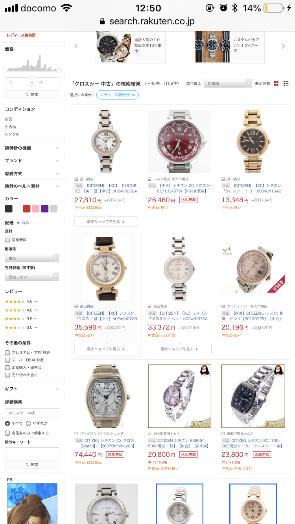Remove the レディース腕時計 filter with x icon
The height and width of the screenshot is (524, 295).
tap(133, 95)
